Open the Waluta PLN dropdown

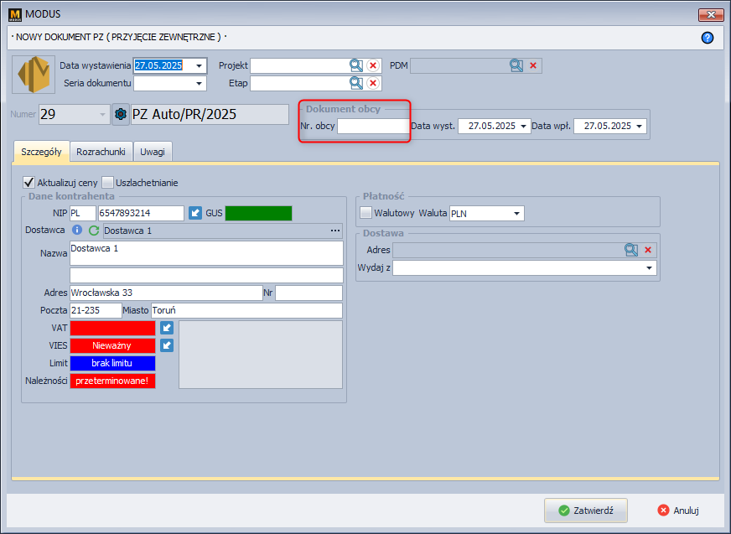point(517,213)
